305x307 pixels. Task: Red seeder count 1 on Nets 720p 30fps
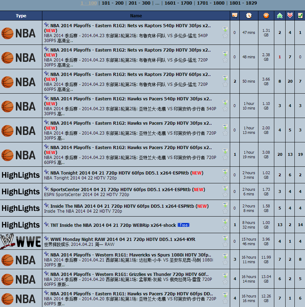pos(280,57)
